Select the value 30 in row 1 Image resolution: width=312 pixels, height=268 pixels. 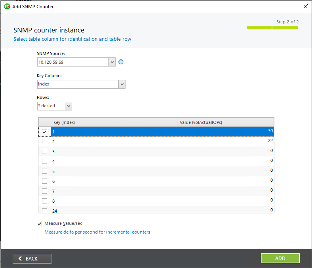pyautogui.click(x=270, y=131)
